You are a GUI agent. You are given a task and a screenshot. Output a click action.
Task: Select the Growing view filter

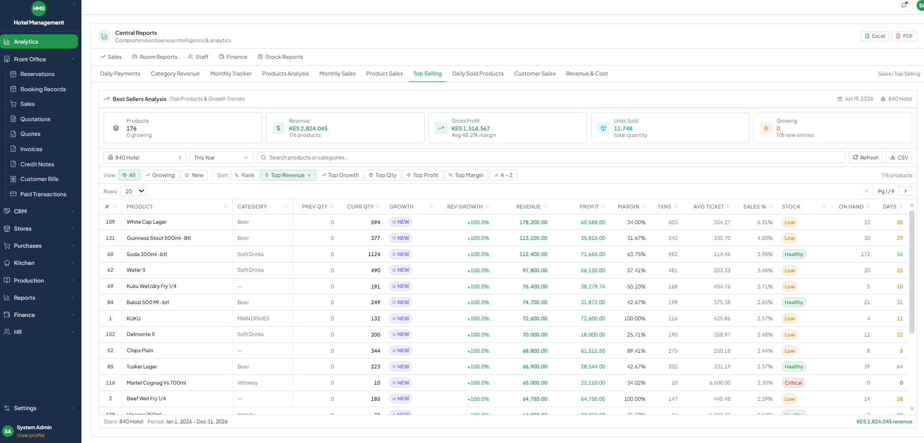[x=160, y=175]
